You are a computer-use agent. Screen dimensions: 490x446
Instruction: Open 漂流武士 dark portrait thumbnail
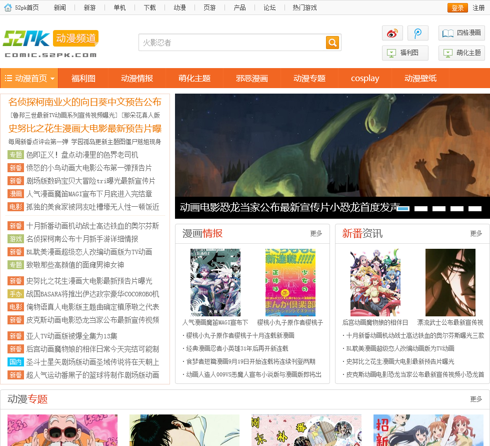pyautogui.click(x=450, y=282)
